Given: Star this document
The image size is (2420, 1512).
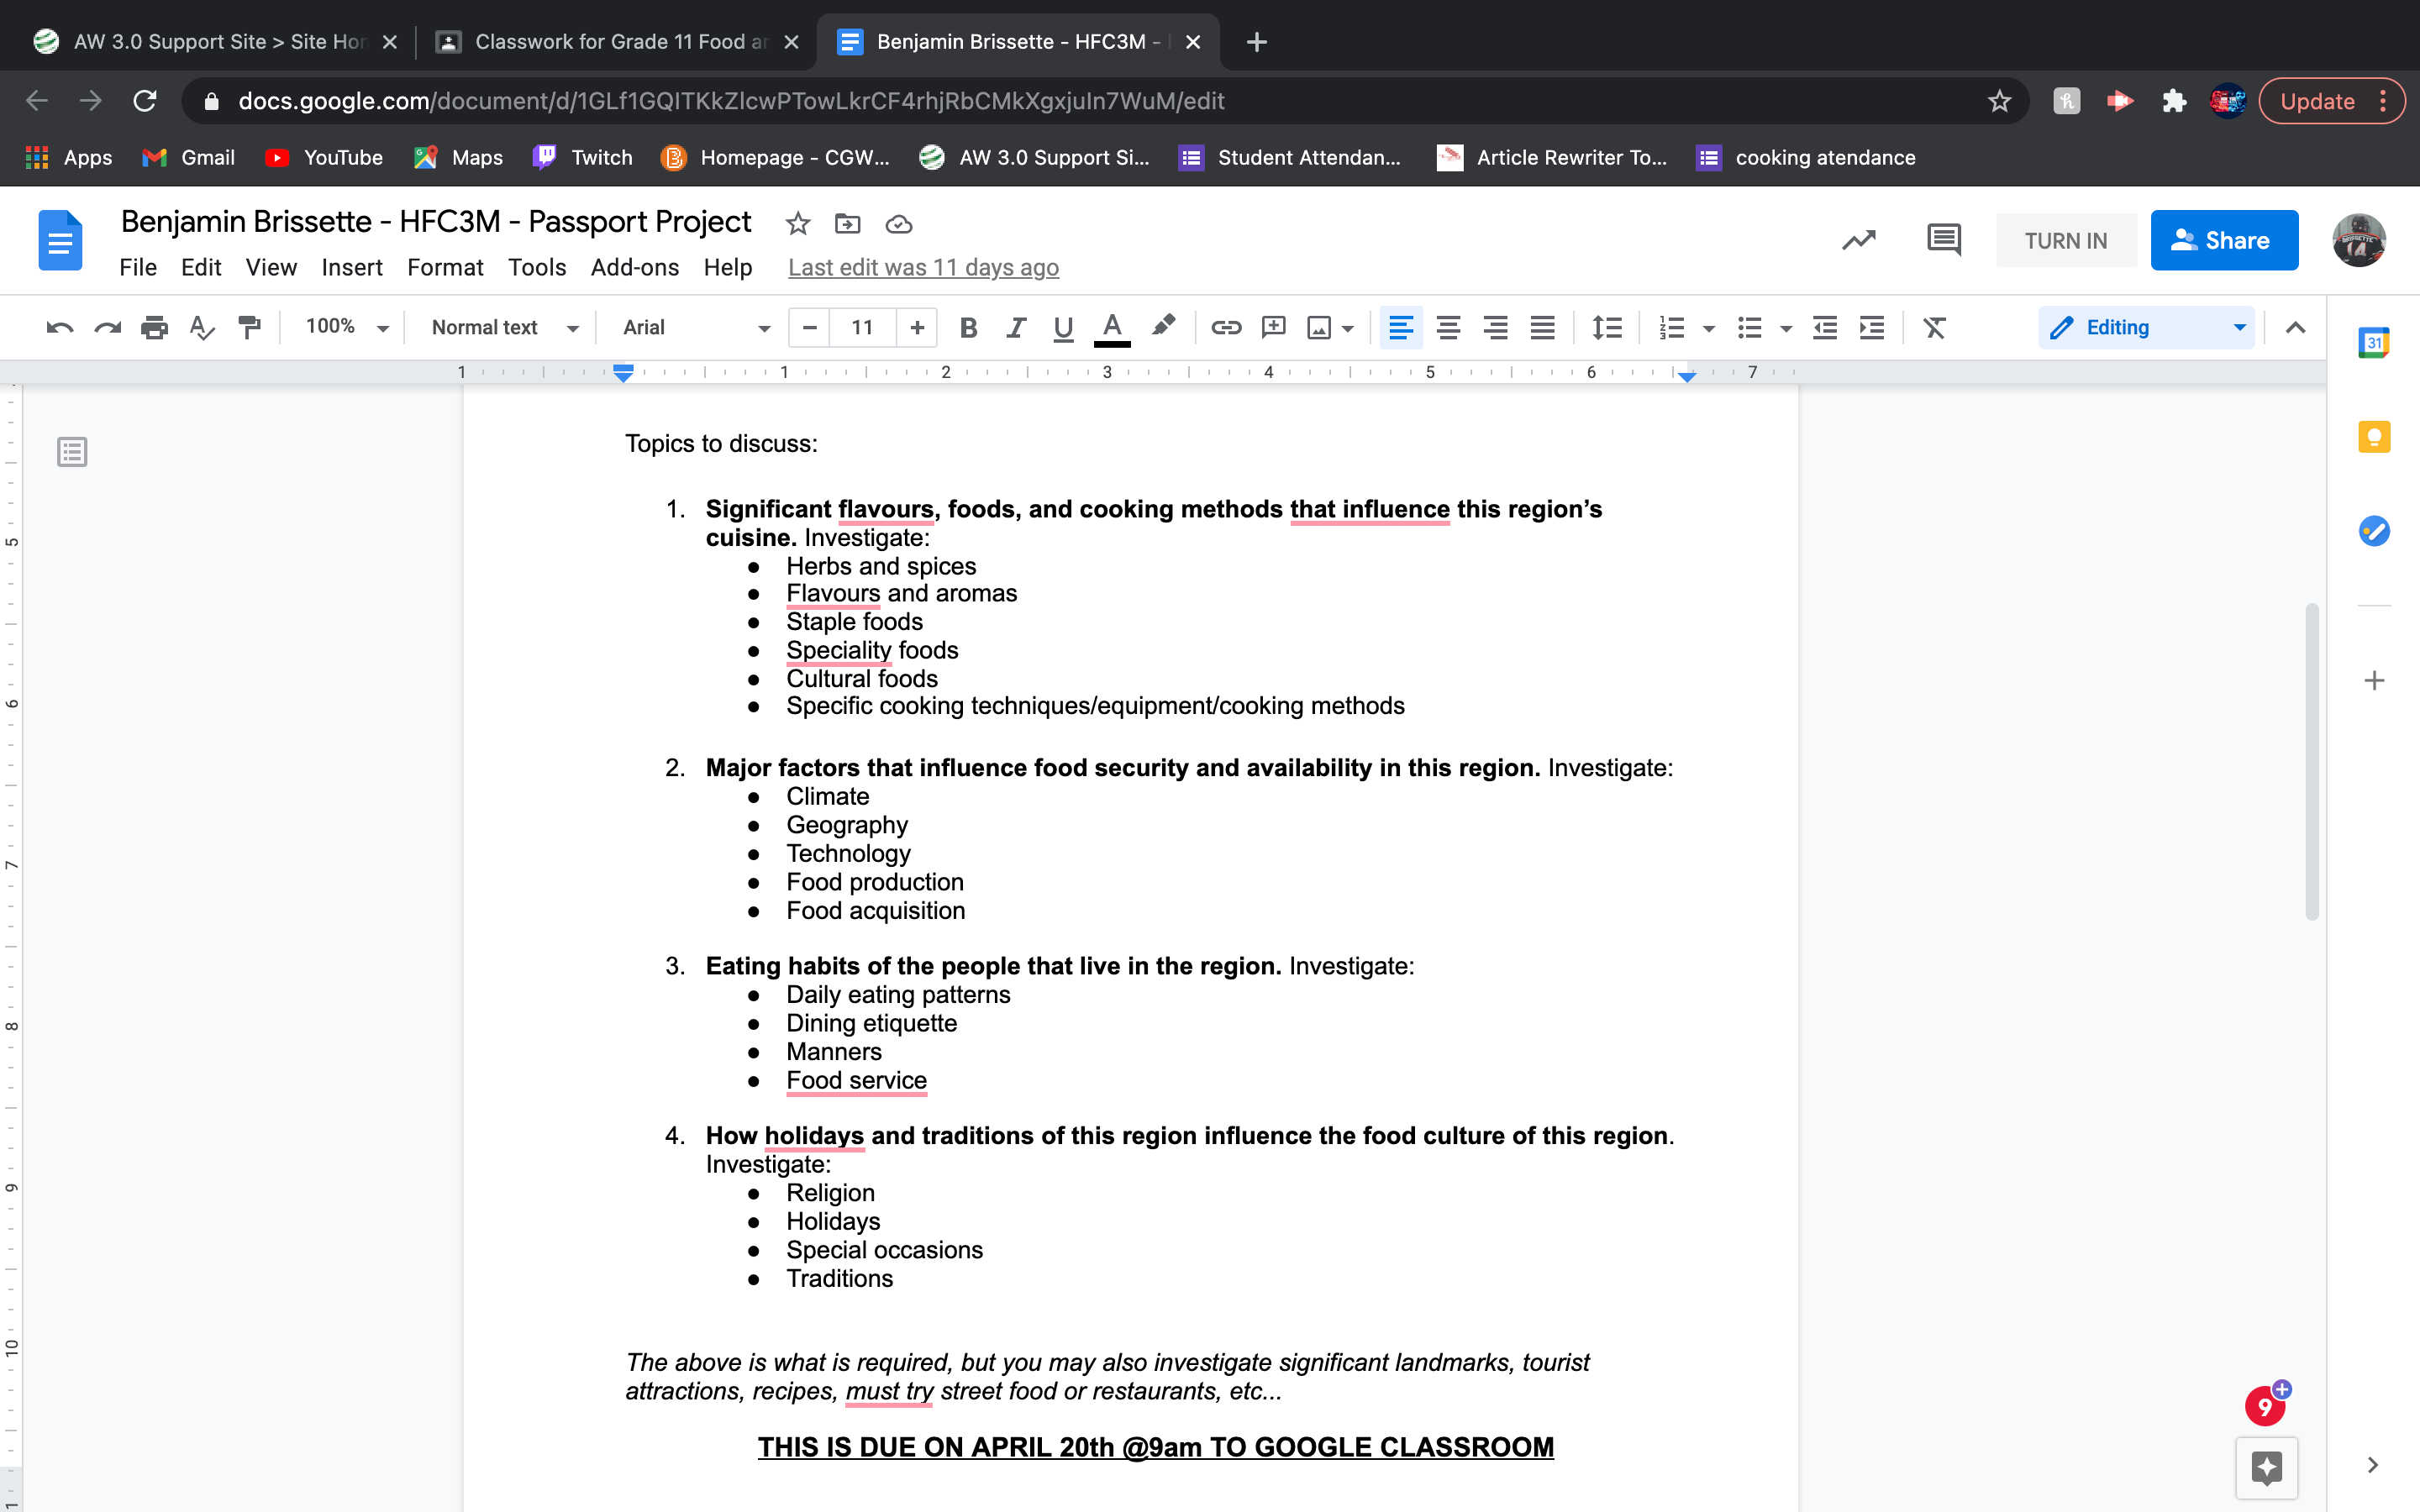Looking at the screenshot, I should (x=797, y=223).
